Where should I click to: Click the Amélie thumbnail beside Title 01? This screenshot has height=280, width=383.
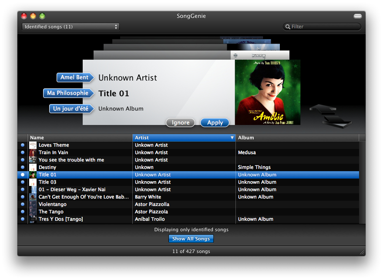click(33, 175)
